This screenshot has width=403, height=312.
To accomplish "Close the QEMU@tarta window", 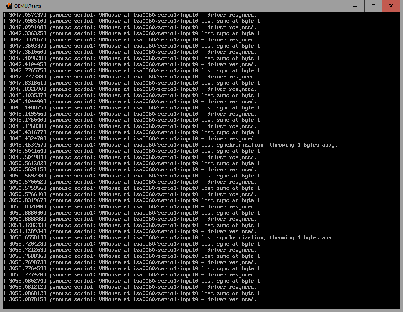I will (x=391, y=6).
